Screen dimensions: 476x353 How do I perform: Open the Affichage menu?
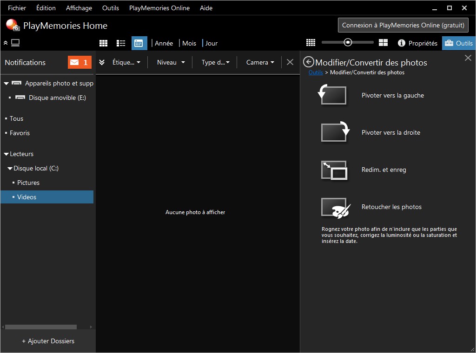pyautogui.click(x=79, y=8)
